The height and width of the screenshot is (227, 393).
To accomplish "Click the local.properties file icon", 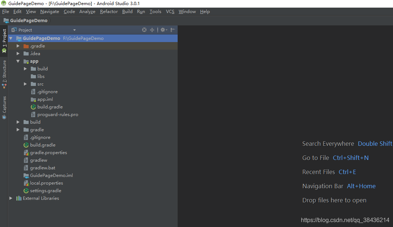I will (26, 183).
